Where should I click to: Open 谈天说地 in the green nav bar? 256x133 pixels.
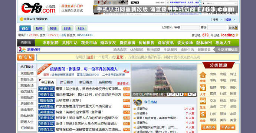[x=185, y=42]
